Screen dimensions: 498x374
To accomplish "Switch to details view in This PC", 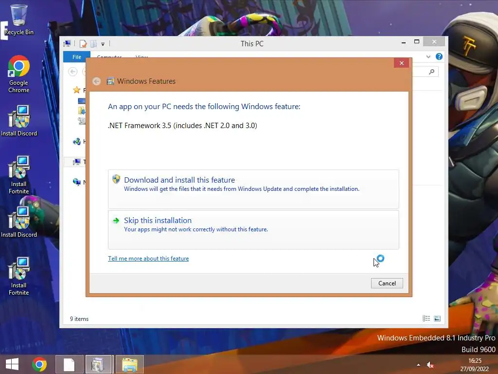I will click(426, 318).
